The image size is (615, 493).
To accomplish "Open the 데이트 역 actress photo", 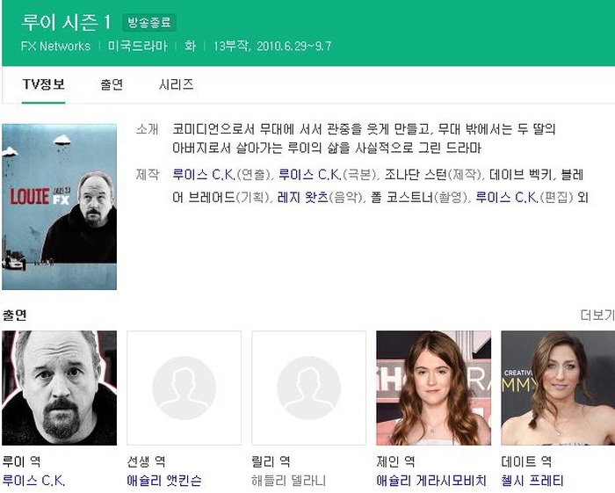I will 557,388.
